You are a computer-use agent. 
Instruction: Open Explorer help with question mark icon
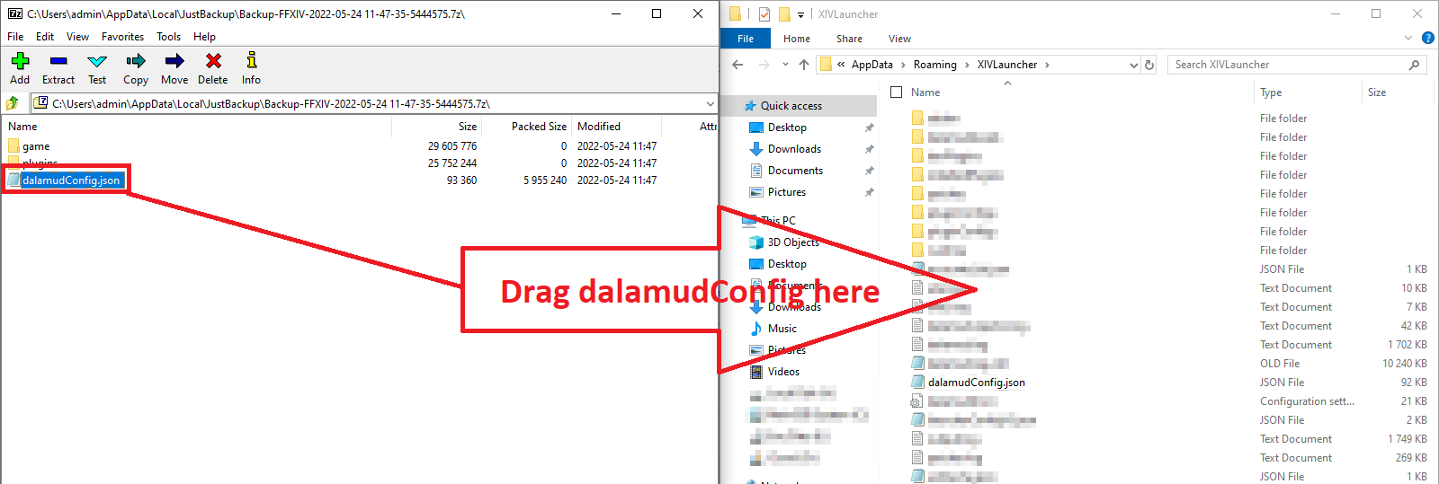pyautogui.click(x=1428, y=38)
